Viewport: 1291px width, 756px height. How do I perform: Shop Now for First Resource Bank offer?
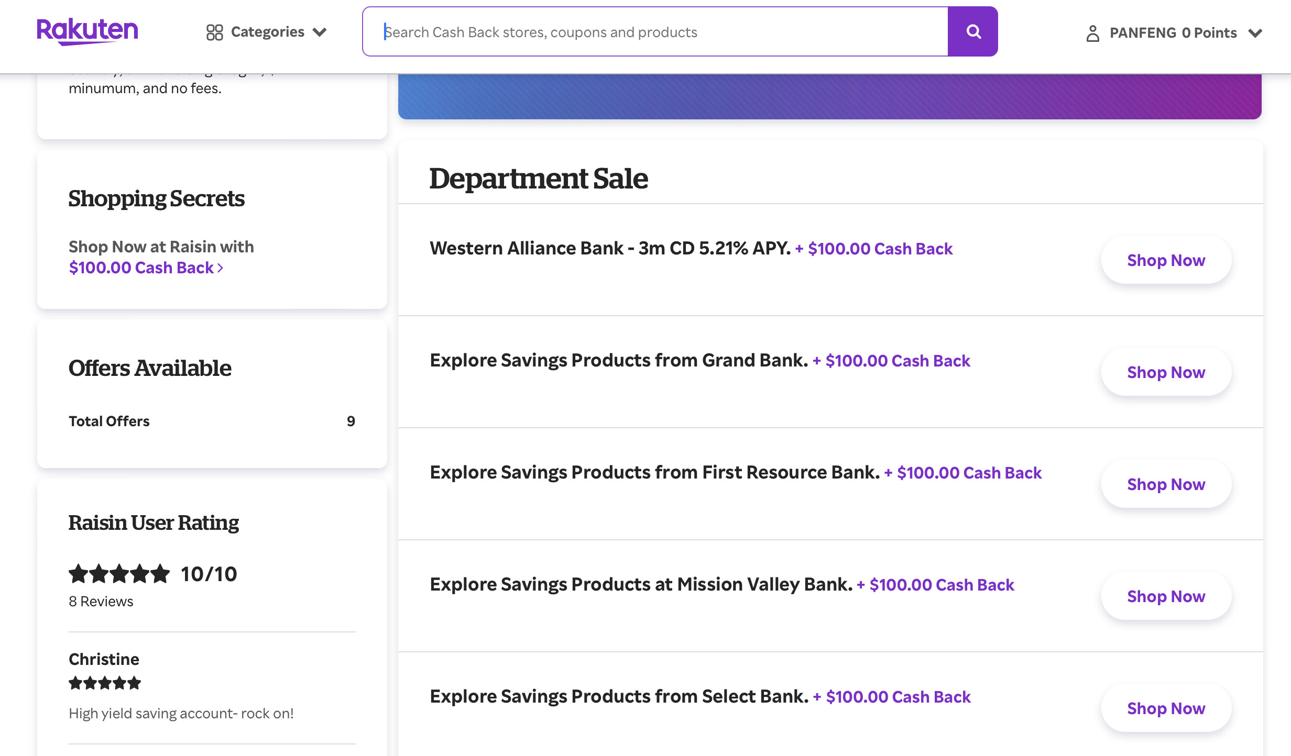tap(1166, 484)
